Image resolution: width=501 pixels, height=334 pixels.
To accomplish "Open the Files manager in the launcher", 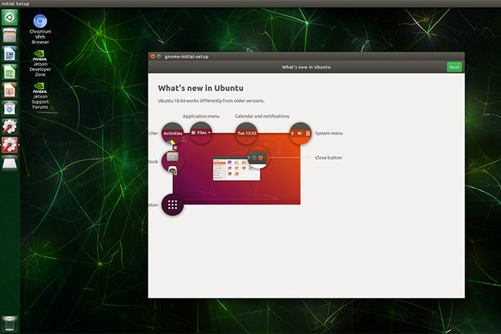I will pyautogui.click(x=10, y=34).
